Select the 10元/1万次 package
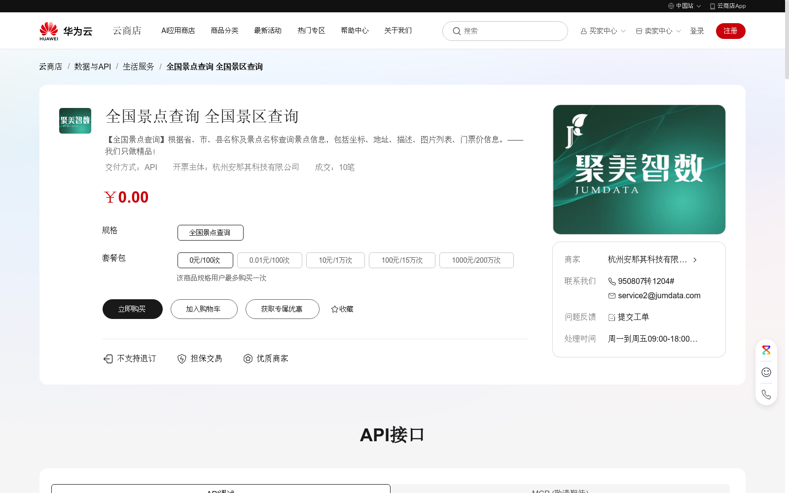Viewport: 789px width, 493px height. coord(335,260)
